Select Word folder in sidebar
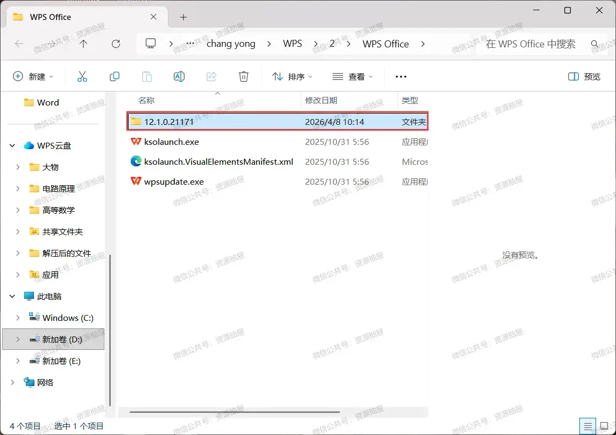616x435 pixels. [x=47, y=103]
